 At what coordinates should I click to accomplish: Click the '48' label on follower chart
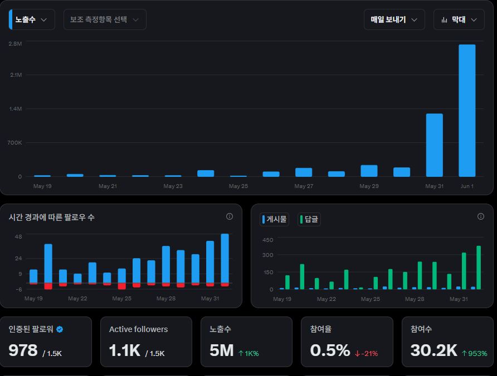tap(18, 237)
